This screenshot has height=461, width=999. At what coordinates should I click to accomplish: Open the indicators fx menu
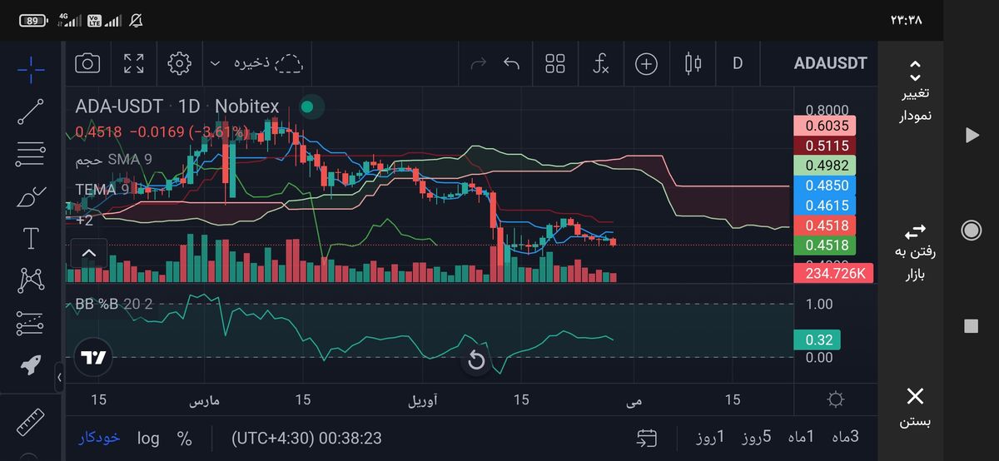point(600,63)
